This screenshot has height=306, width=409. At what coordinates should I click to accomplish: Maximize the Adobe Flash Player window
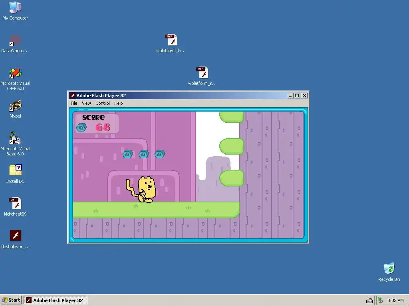(297, 96)
